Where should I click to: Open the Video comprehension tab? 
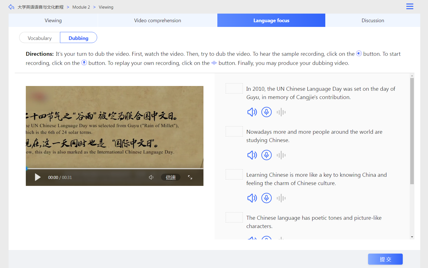(x=157, y=21)
